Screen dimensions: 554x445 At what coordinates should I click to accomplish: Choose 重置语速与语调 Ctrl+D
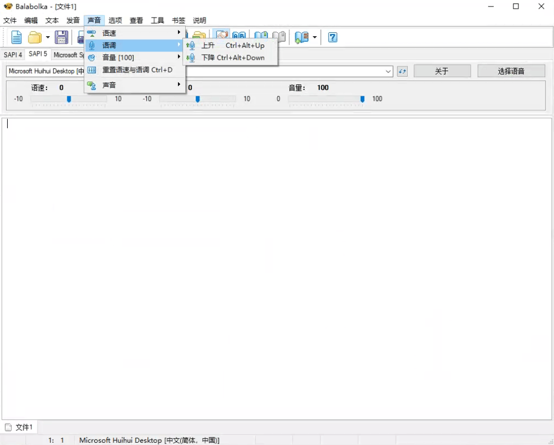pos(135,70)
